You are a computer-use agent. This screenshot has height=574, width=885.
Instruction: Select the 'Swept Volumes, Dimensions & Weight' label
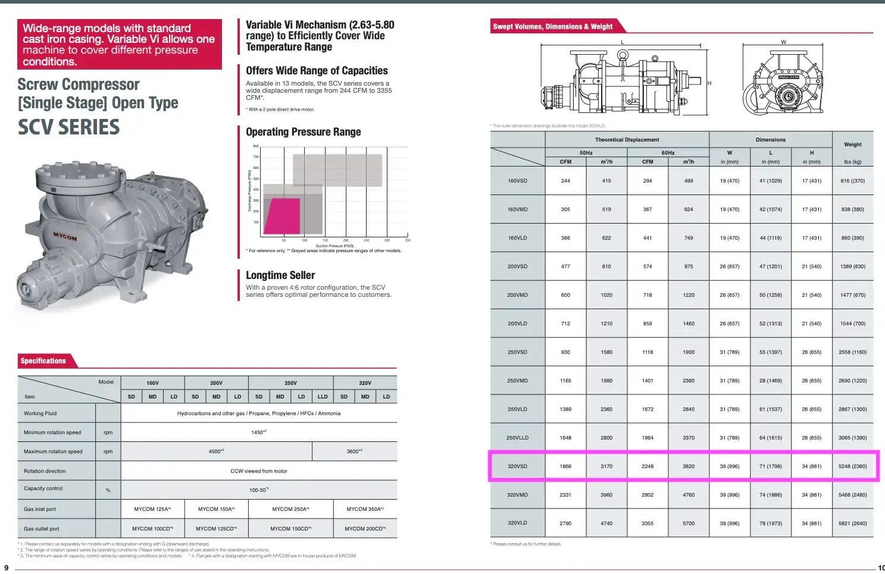(x=552, y=27)
